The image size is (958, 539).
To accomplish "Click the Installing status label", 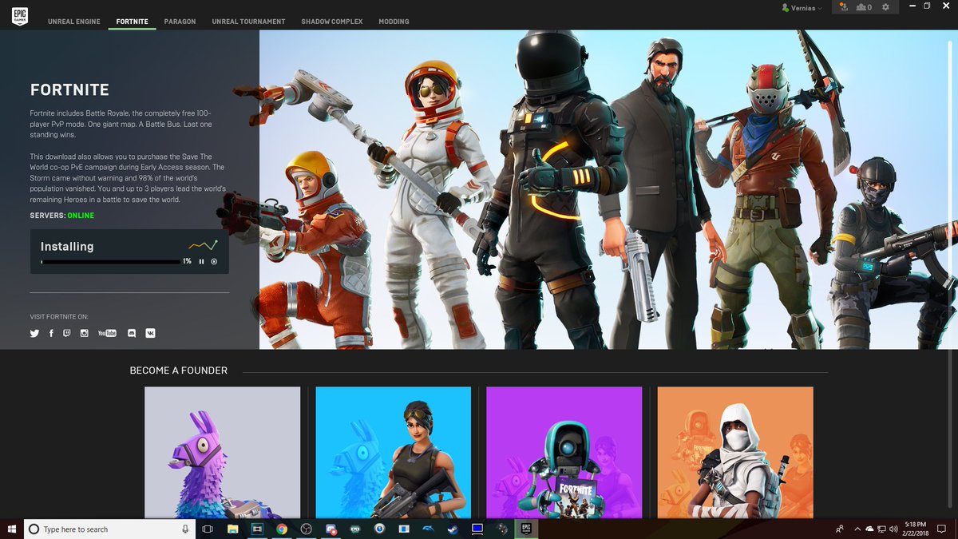I will 67,247.
